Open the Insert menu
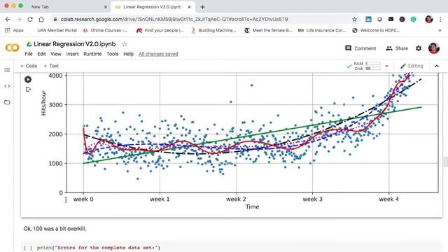The width and height of the screenshot is (448, 252). (x=72, y=54)
